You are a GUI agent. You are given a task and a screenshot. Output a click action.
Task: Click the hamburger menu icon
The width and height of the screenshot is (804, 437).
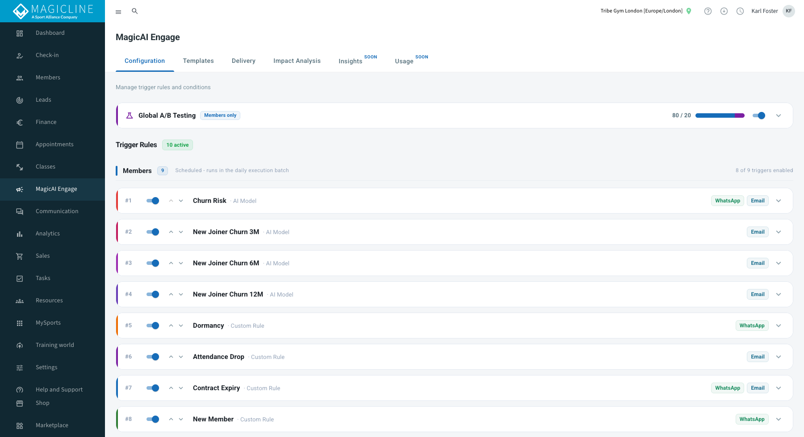coord(118,12)
